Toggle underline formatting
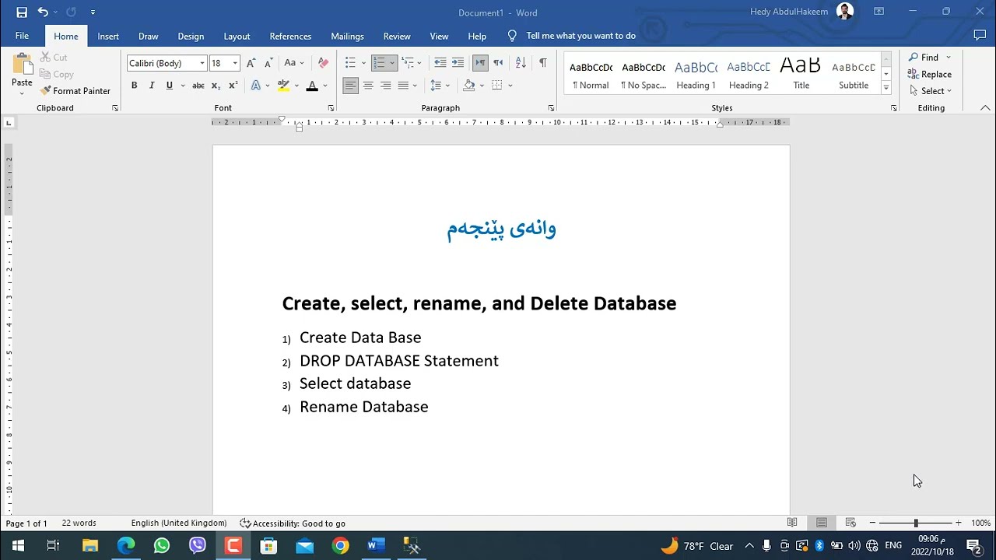 [169, 86]
